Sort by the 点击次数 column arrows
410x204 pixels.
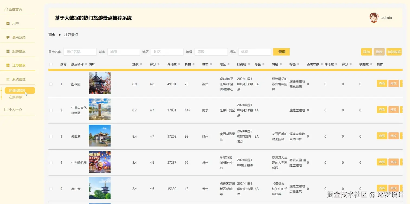322,64
